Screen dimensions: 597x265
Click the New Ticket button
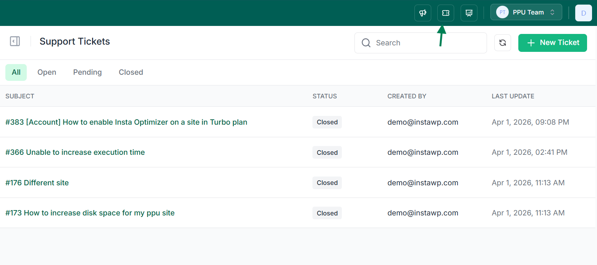[552, 43]
